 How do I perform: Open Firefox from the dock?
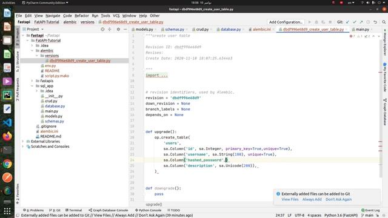[x=7, y=136]
